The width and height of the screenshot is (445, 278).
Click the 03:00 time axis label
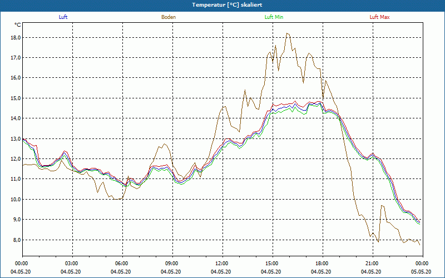72,264
